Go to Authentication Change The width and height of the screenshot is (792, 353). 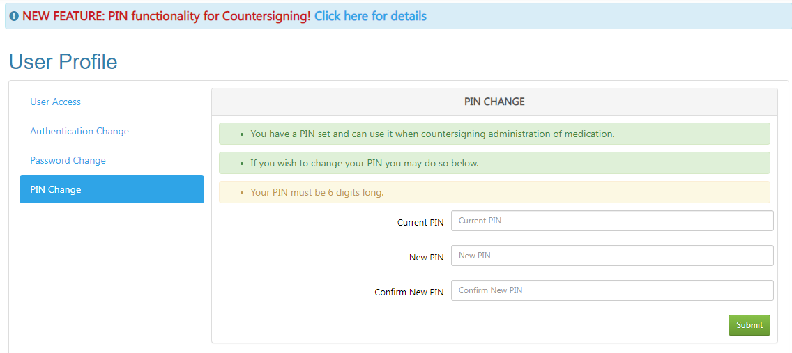tap(79, 131)
